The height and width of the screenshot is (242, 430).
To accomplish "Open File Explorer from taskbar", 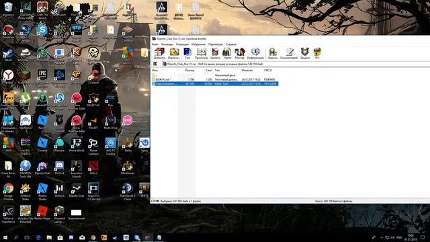I will click(49, 237).
